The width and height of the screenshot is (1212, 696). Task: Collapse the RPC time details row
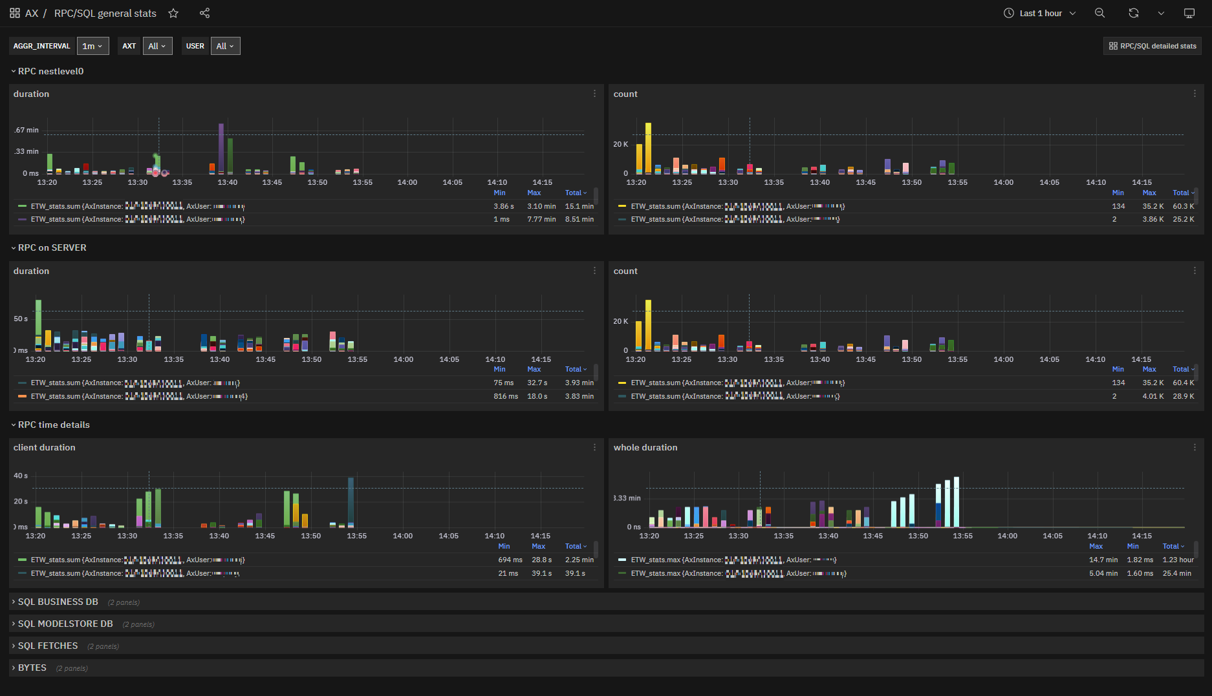[x=51, y=425]
